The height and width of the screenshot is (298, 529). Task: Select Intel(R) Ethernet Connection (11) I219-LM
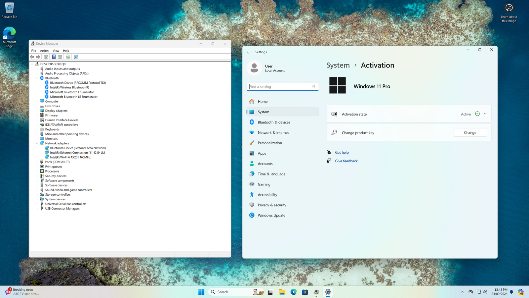click(77, 153)
